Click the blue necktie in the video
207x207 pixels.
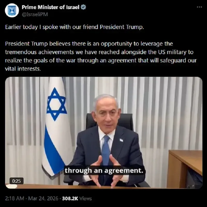click(106, 151)
